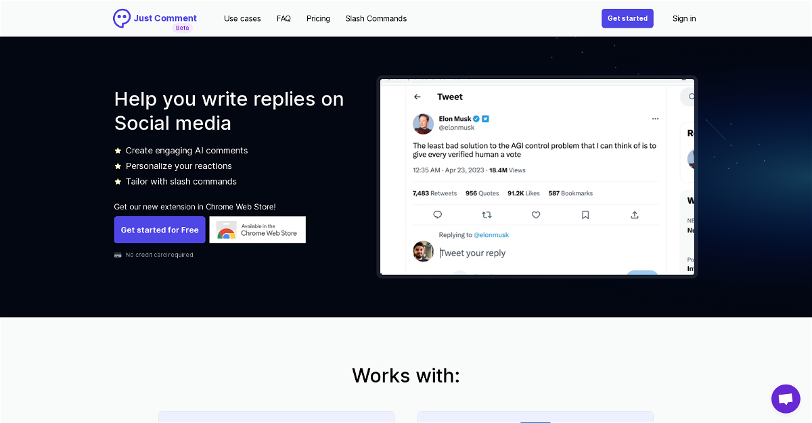Click the bookmark icon in the tweet
The width and height of the screenshot is (812, 423).
coord(585,215)
